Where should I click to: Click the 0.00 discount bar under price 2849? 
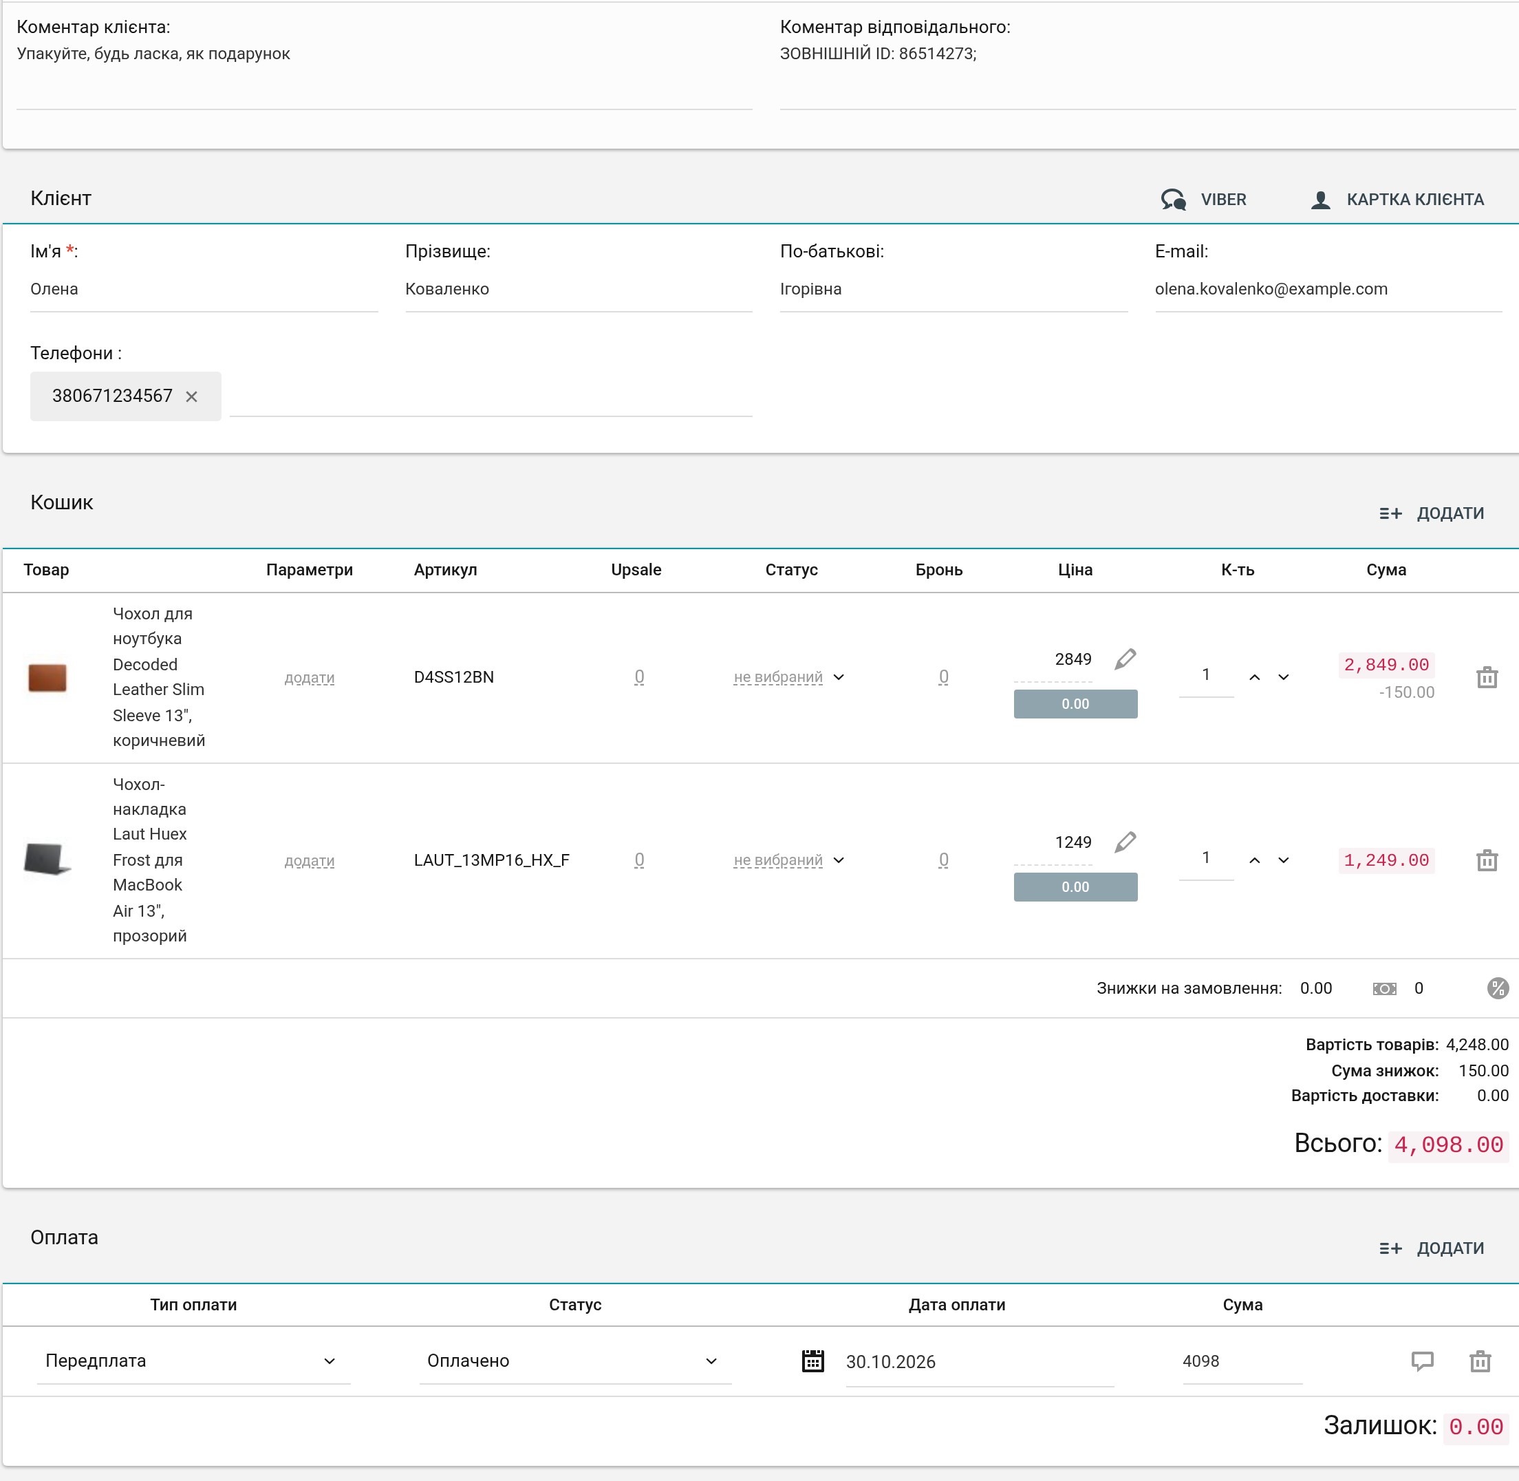point(1075,704)
